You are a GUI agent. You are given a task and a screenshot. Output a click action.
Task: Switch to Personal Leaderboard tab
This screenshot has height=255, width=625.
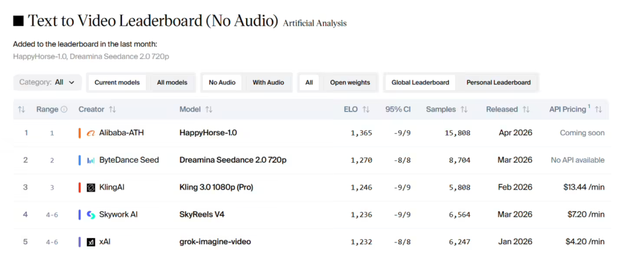point(498,82)
